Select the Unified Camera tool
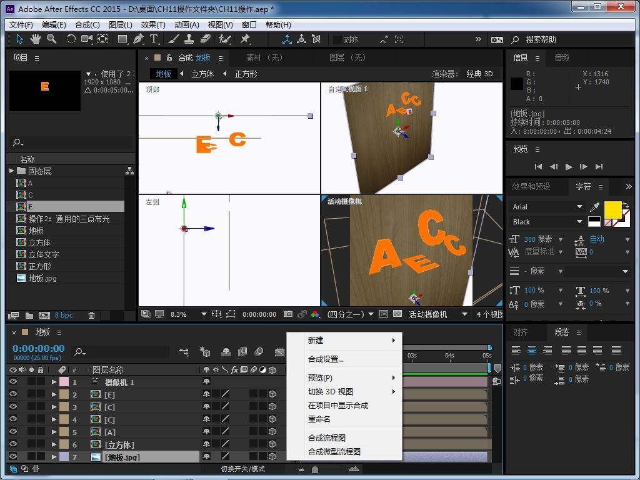Image resolution: width=640 pixels, height=480 pixels. coord(86,39)
